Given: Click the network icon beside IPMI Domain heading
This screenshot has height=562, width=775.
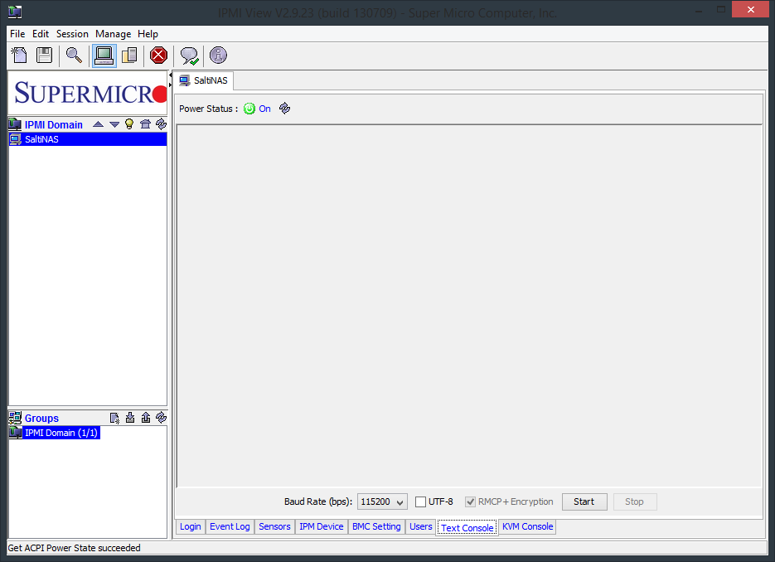Looking at the screenshot, I should coord(15,124).
